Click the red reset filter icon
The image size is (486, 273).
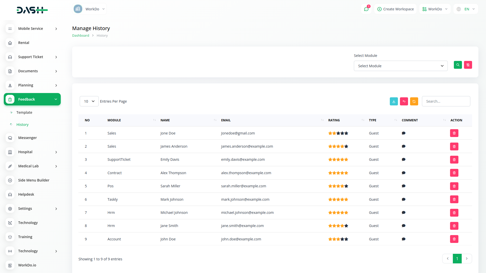tap(468, 65)
